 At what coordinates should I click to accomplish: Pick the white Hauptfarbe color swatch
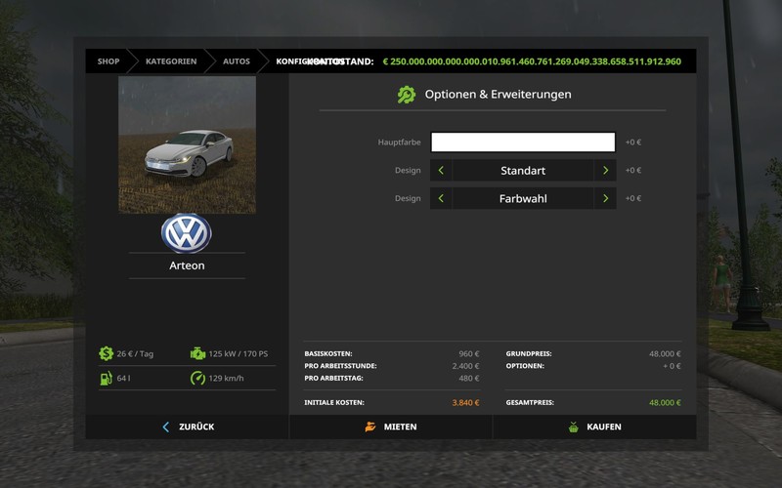pyautogui.click(x=523, y=142)
